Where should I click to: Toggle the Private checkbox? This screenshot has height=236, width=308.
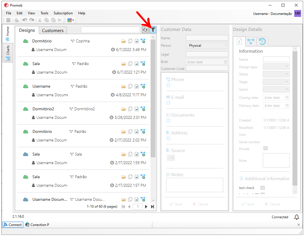coord(265,148)
